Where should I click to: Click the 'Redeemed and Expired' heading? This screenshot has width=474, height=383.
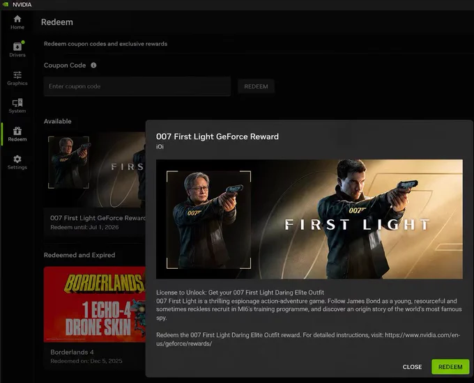79,255
